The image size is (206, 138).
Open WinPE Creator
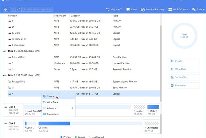(x=178, y=9)
